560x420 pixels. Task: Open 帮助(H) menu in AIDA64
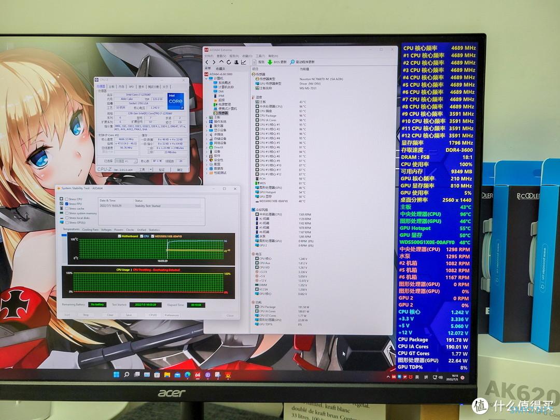(273, 56)
